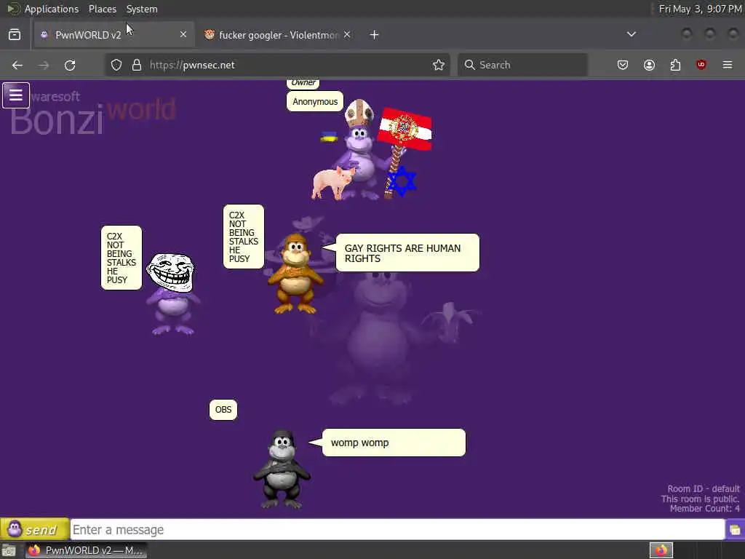Click the OBS name tag
This screenshot has height=559, width=745.
point(223,410)
